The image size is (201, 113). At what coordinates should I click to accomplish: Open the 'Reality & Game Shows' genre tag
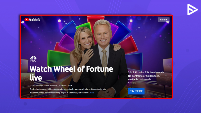click(x=46, y=86)
